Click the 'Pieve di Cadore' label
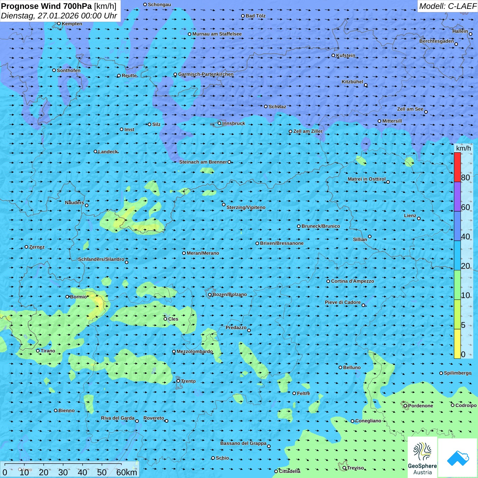The width and height of the screenshot is (478, 478). pyautogui.click(x=343, y=302)
